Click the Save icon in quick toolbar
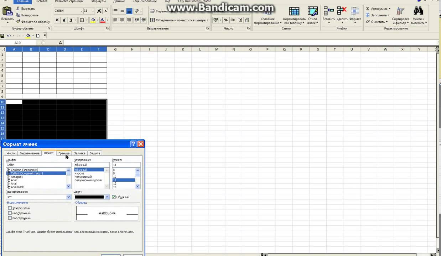 [x=2, y=36]
